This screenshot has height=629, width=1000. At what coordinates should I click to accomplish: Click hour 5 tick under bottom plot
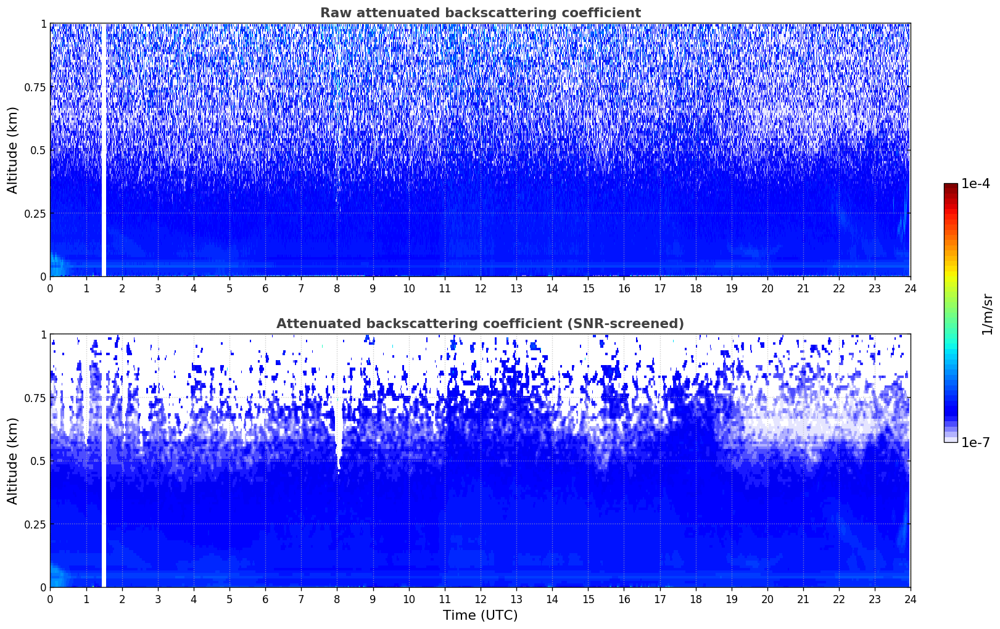tap(229, 599)
